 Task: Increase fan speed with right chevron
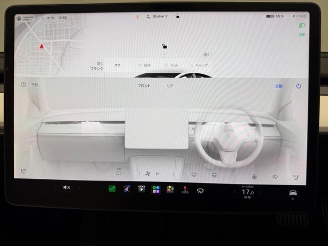coord(173,174)
